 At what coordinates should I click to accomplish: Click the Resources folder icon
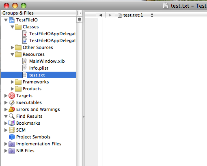[18, 54]
